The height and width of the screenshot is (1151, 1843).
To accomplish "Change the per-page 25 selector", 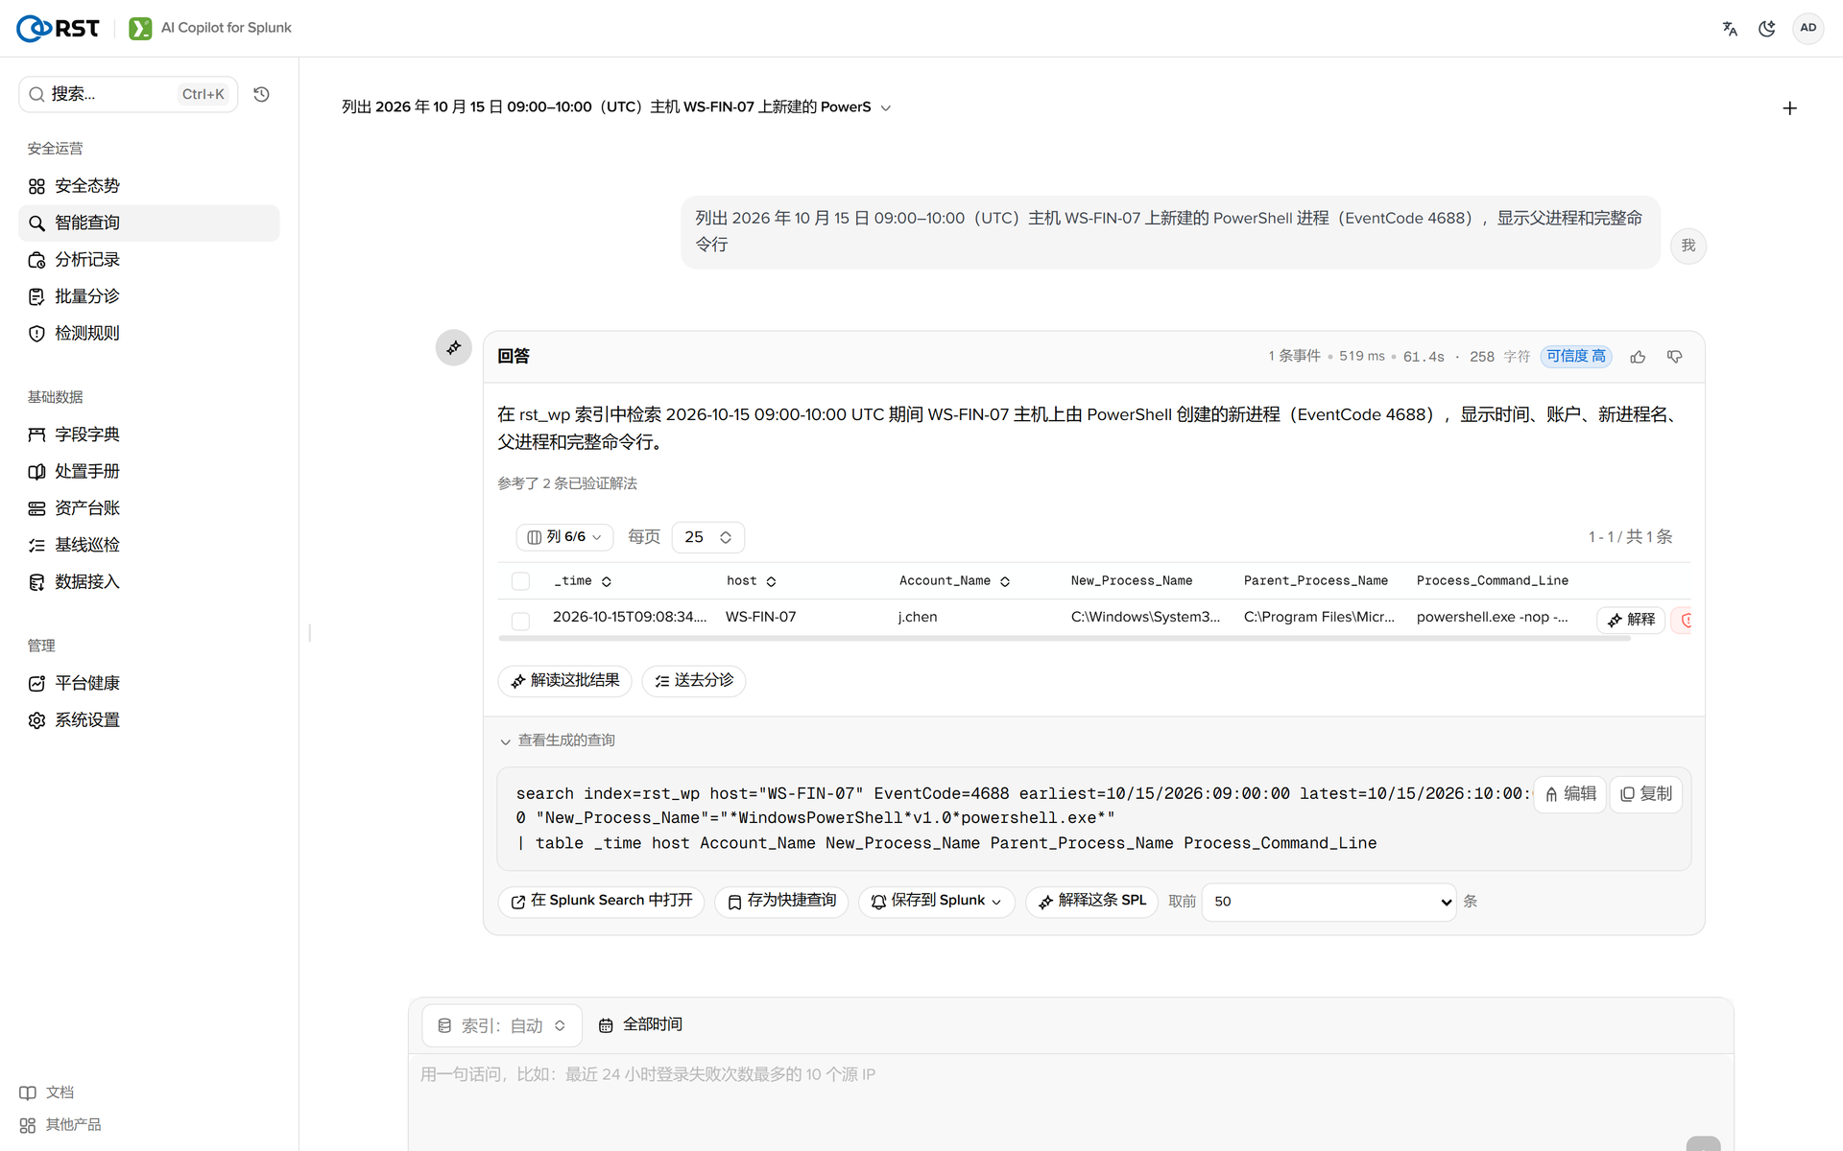I will [708, 537].
